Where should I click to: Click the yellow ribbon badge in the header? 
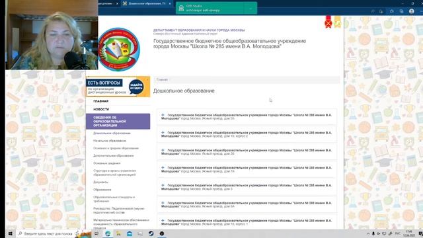pyautogui.click(x=337, y=22)
